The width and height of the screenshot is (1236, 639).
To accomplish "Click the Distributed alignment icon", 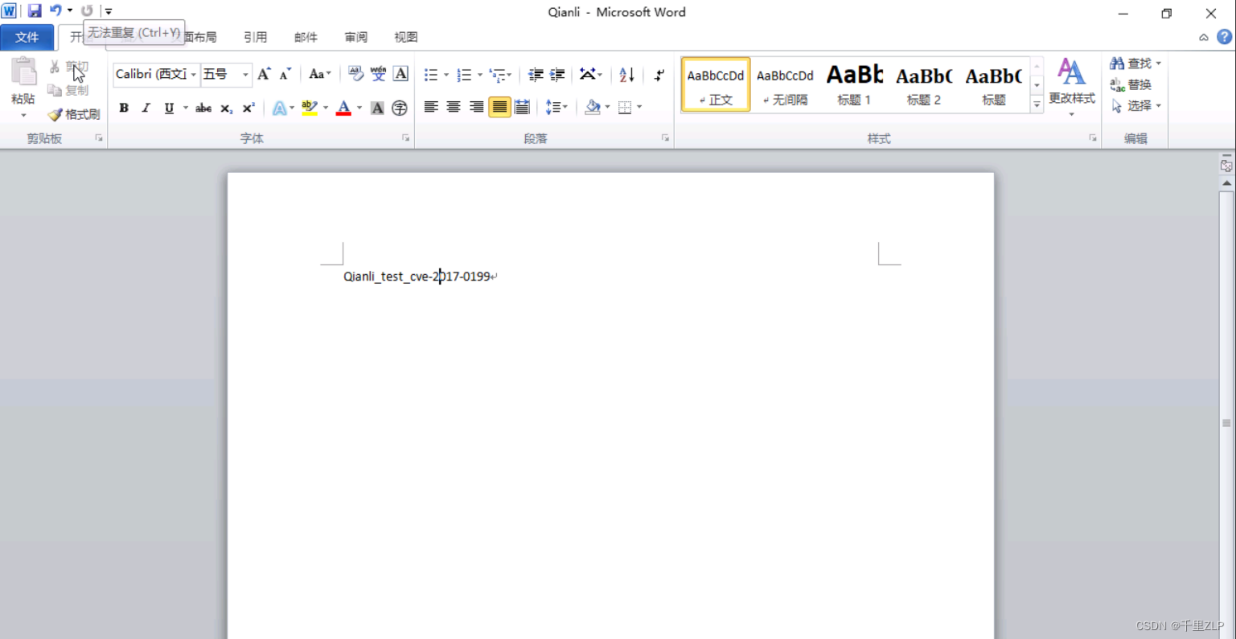I will [522, 107].
